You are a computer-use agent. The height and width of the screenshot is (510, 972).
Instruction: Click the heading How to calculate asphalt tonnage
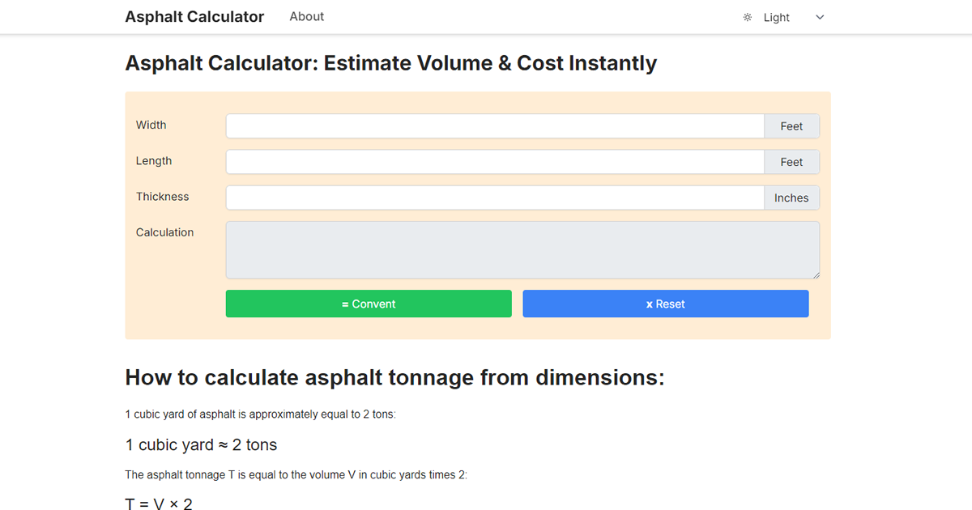click(x=394, y=377)
